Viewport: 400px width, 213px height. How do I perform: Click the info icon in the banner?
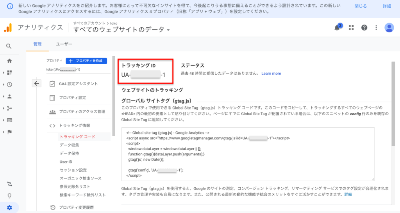pos(10,6)
